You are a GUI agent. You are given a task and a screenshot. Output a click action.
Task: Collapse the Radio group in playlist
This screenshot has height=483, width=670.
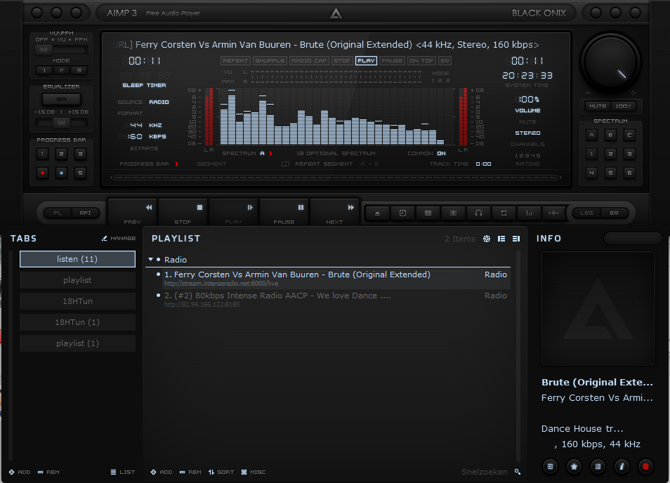pos(150,259)
